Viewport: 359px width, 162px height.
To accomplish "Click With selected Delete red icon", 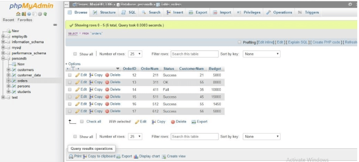I will coord(173,122).
